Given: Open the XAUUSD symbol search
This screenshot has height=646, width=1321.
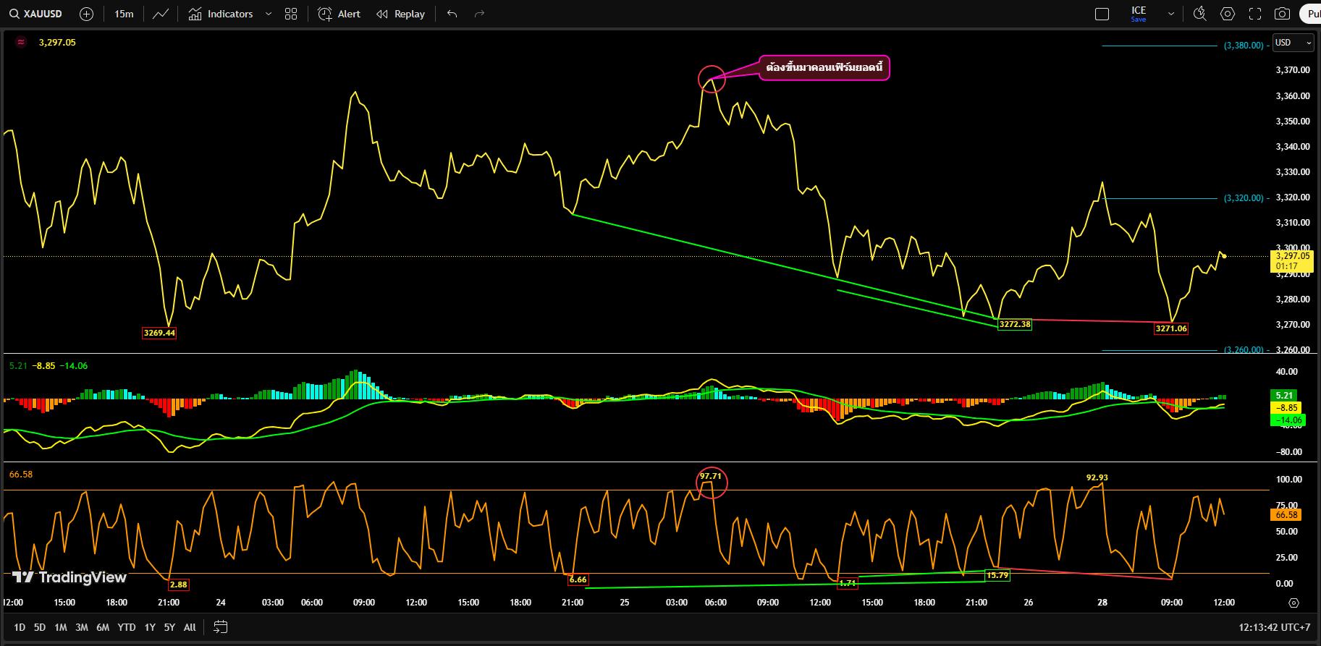Looking at the screenshot, I should coord(36,14).
